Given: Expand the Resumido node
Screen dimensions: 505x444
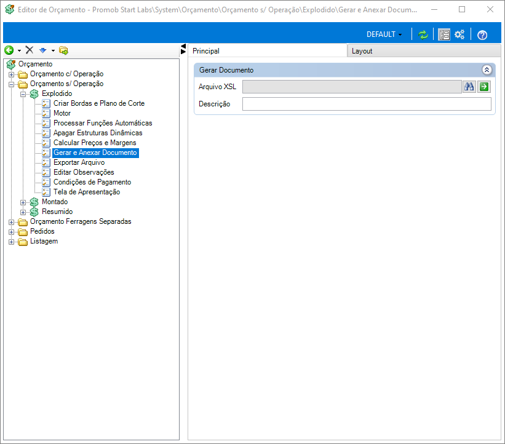Looking at the screenshot, I should click(23, 212).
